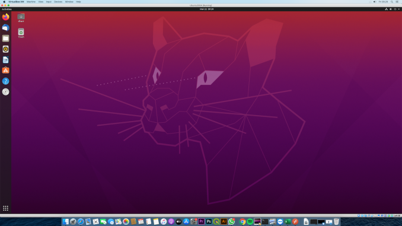Viewport: 402px width, 226px height.
Task: Expand the Ubuntu system menu arrow
Action: pyautogui.click(x=398, y=9)
